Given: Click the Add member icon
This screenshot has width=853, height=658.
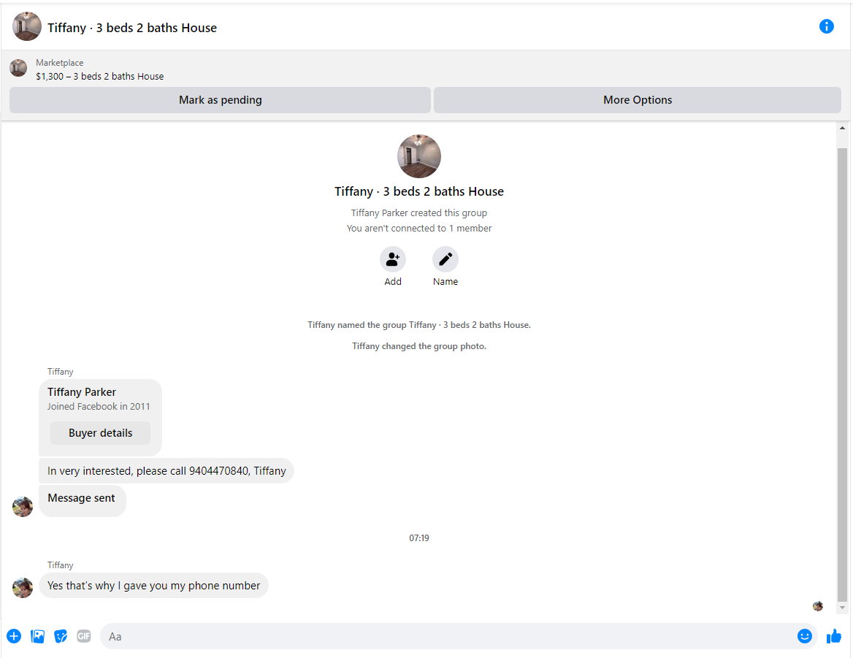Looking at the screenshot, I should 393,259.
